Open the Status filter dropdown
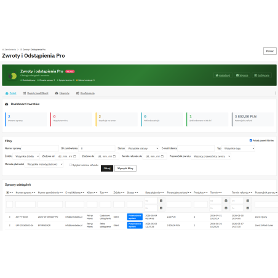Image resolution: width=278 pixels, height=278 pixels. (142, 148)
